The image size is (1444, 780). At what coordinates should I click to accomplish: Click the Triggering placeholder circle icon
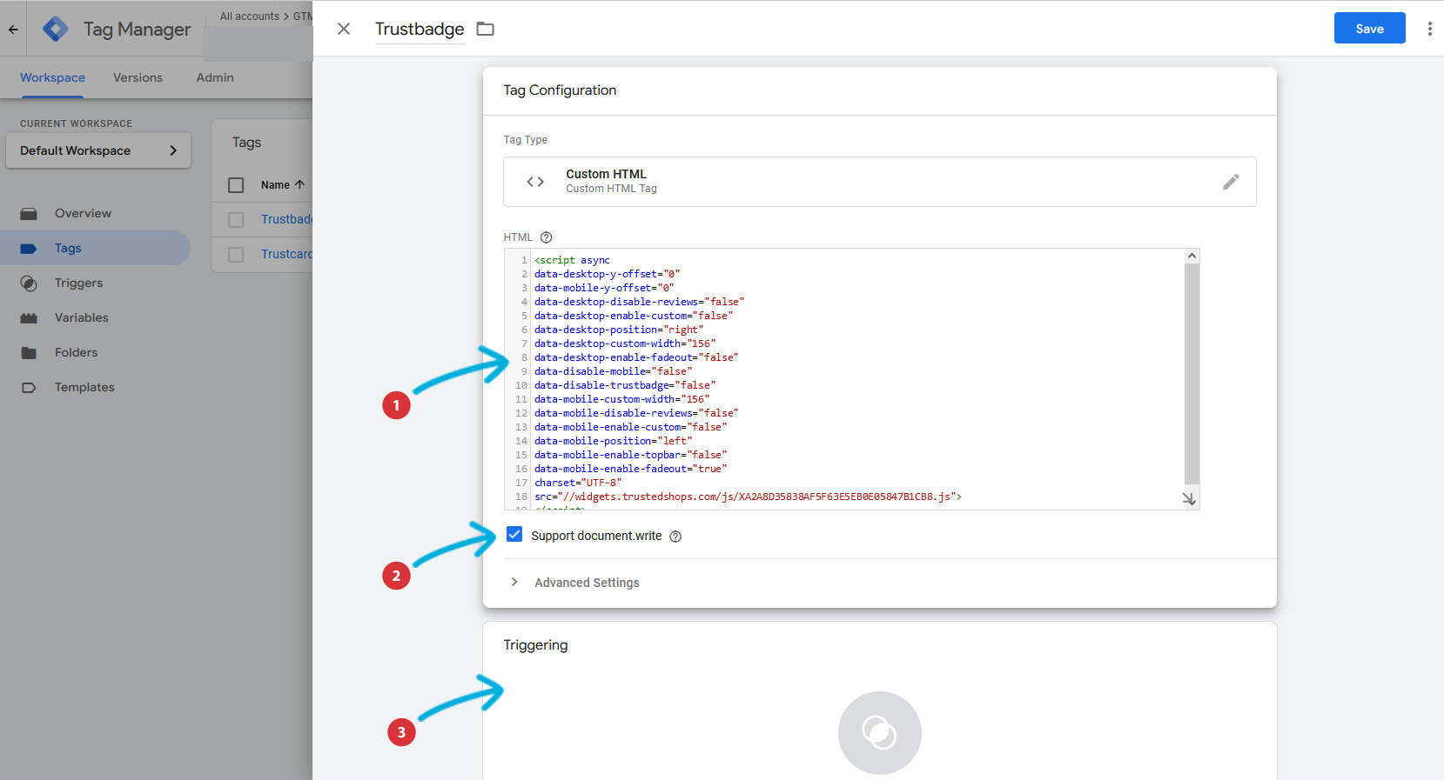[x=879, y=732]
